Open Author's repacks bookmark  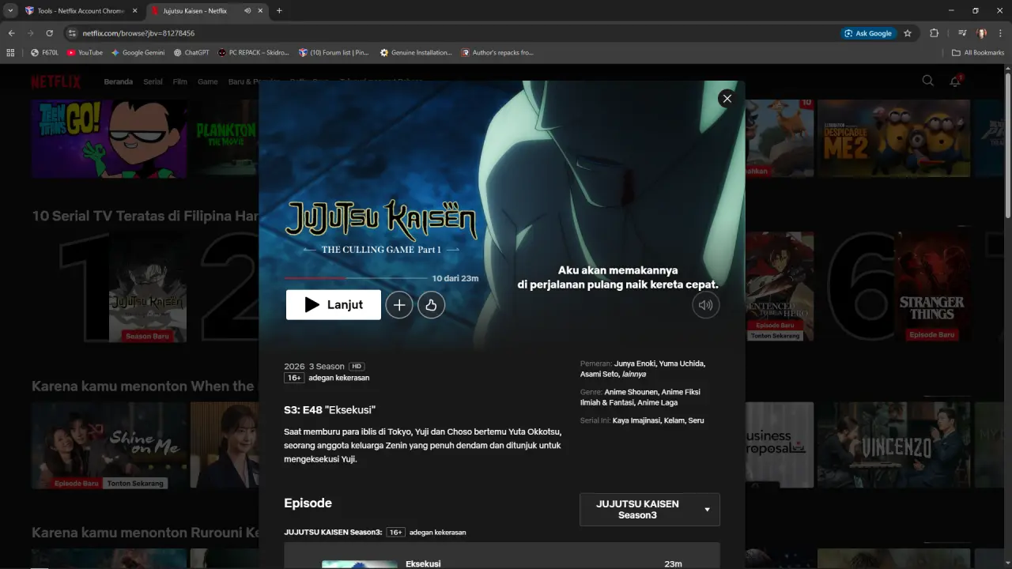[x=497, y=53]
